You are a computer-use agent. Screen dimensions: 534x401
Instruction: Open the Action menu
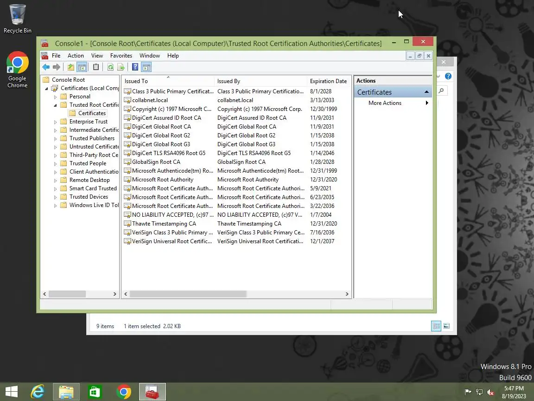tap(76, 56)
